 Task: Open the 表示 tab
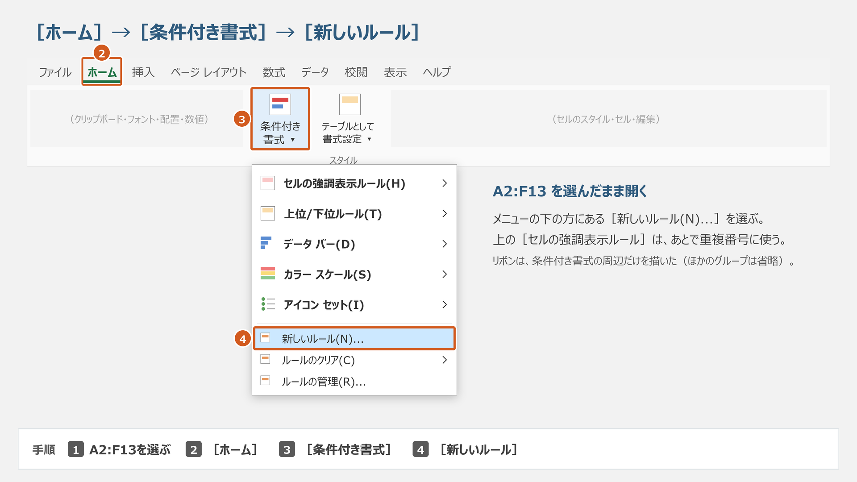(x=395, y=72)
